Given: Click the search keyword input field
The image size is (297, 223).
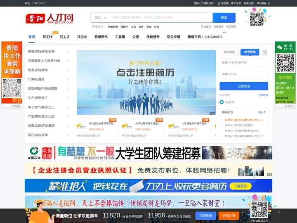Looking at the screenshot, I should click(x=162, y=18).
